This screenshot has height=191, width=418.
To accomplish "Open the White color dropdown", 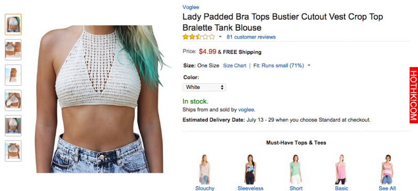I will pos(204,87).
